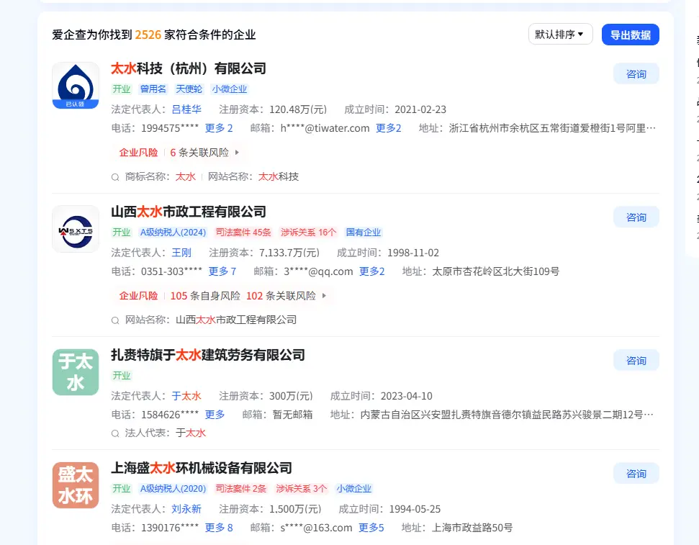Click search icon before 网站名称：山西太水市政

115,320
